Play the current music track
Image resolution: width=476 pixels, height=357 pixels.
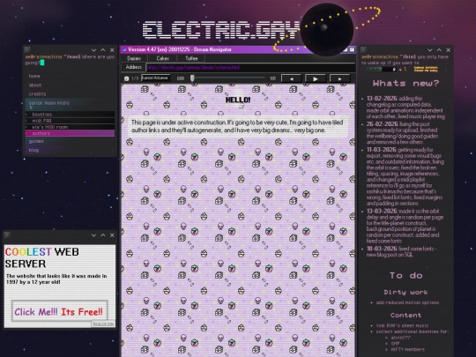(316, 78)
